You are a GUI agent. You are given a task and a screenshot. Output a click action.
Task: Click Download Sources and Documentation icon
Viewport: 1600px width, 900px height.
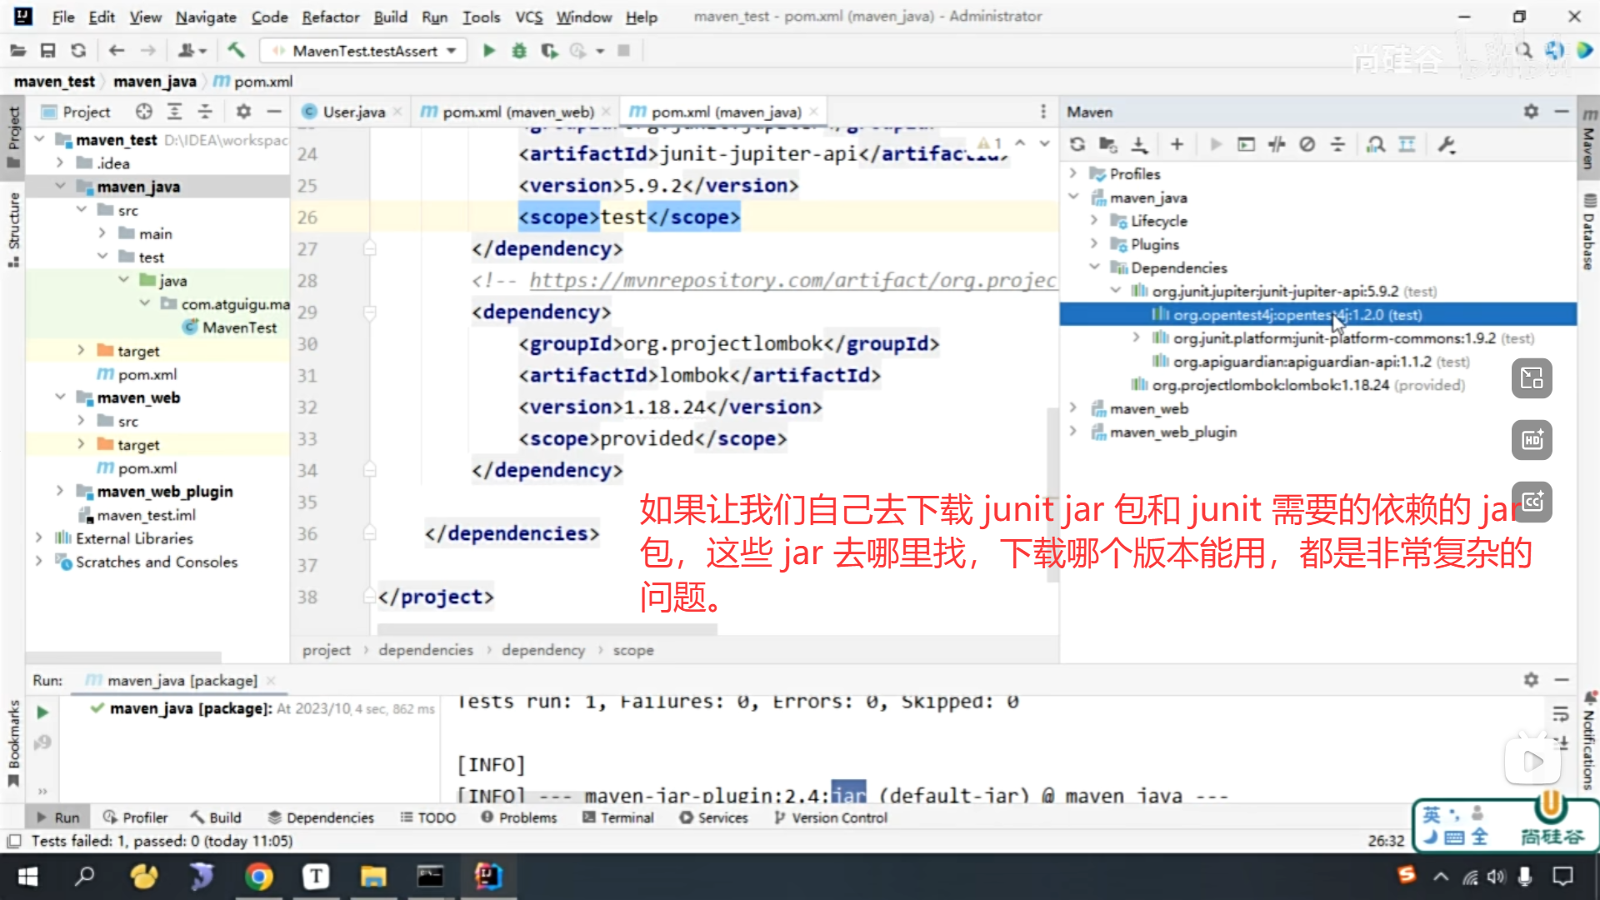(1139, 144)
